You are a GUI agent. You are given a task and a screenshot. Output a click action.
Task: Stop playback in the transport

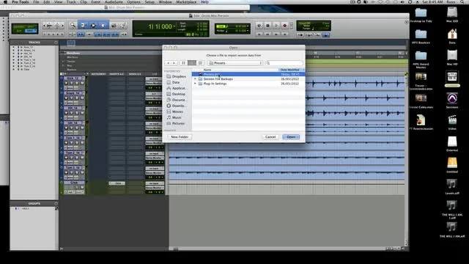[x=267, y=26]
